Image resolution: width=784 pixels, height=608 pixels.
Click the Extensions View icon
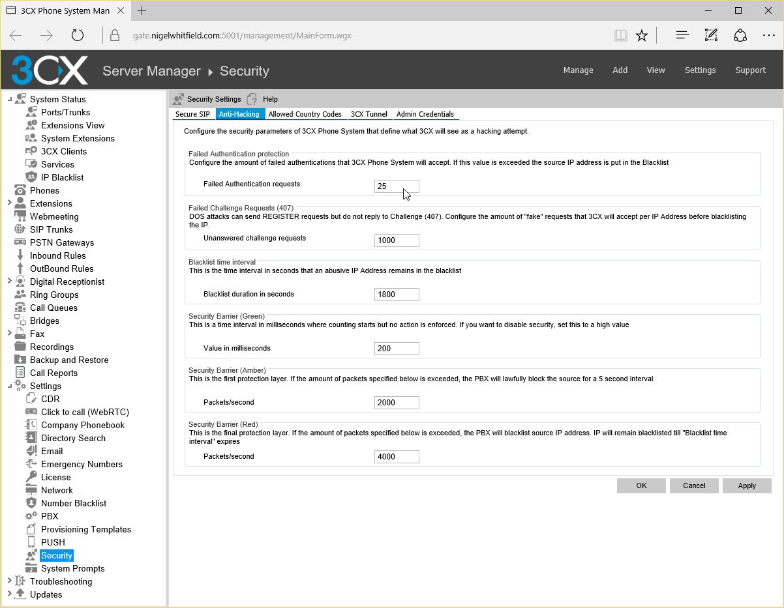31,125
